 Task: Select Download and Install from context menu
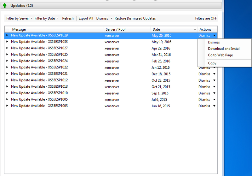(x=224, y=49)
